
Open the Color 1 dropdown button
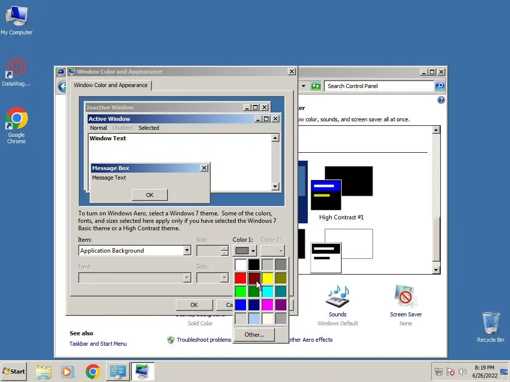coord(245,251)
